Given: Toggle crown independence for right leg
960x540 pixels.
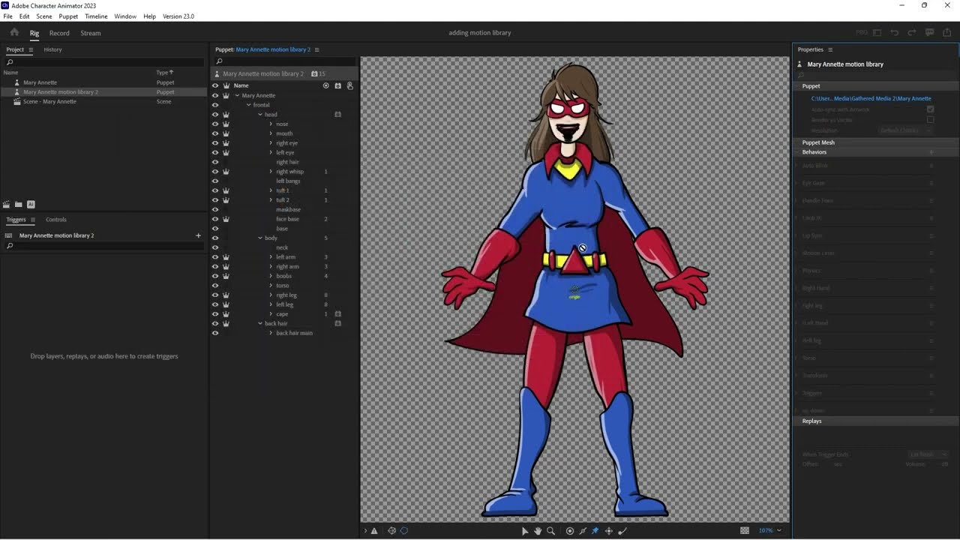Looking at the screenshot, I should 226,295.
